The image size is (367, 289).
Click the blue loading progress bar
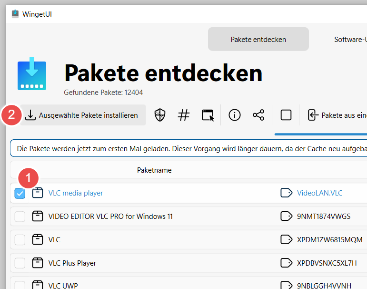(321, 134)
